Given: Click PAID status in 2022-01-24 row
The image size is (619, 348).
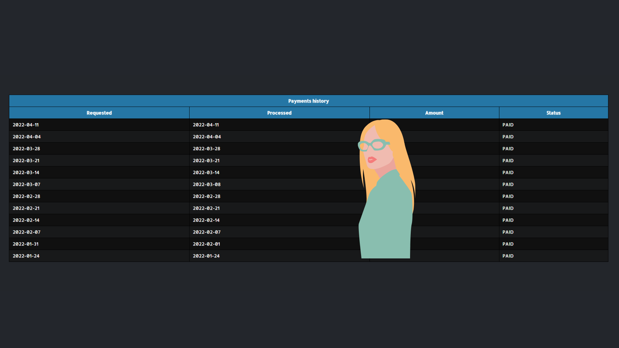Looking at the screenshot, I should (x=508, y=256).
